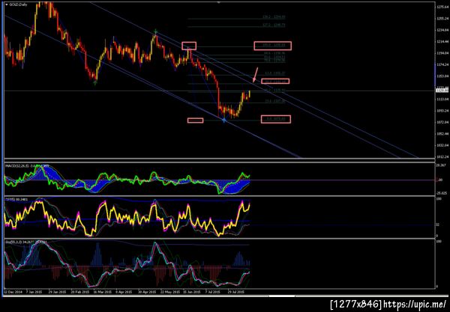
Task: Click the 12 Dec 2014 date label
Action: click(13, 293)
